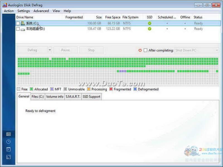Click the Fragmented red legend swatch

click(x=111, y=89)
